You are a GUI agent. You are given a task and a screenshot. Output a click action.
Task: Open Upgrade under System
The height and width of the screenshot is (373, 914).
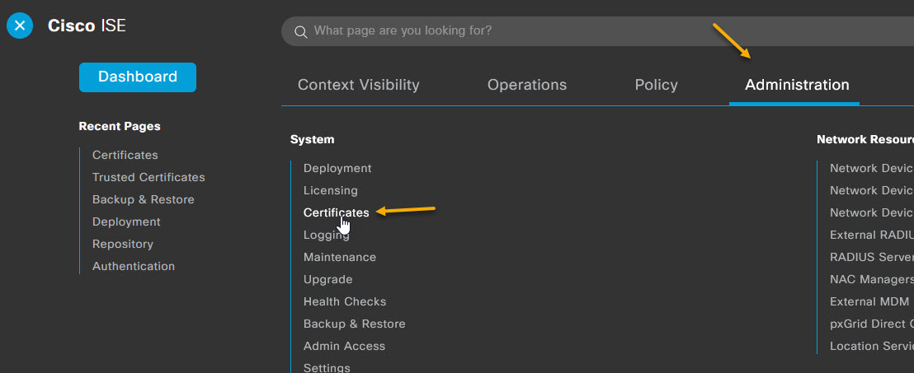[x=328, y=279]
